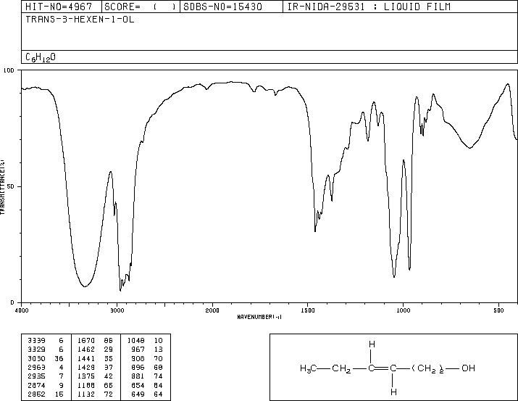Click the 100 label on the transmittance axis
518x401 pixels.
(9, 70)
